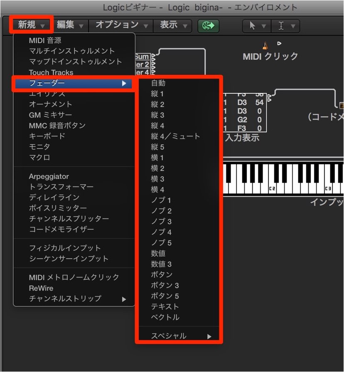The height and width of the screenshot is (372, 344).
Task: Choose ベクトル fader style
Action: tap(179, 318)
